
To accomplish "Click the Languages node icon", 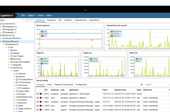I will (x=11, y=65).
